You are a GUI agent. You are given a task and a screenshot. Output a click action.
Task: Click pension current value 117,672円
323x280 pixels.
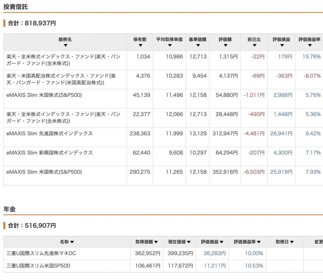click(180, 266)
